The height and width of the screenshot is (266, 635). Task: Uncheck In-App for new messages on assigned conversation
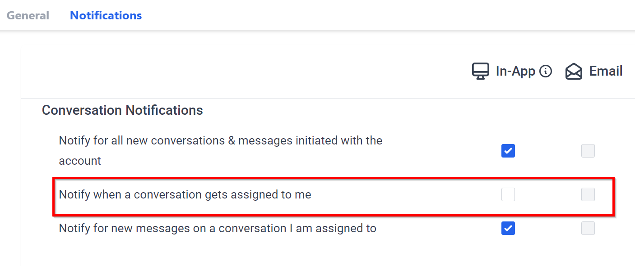[508, 228]
